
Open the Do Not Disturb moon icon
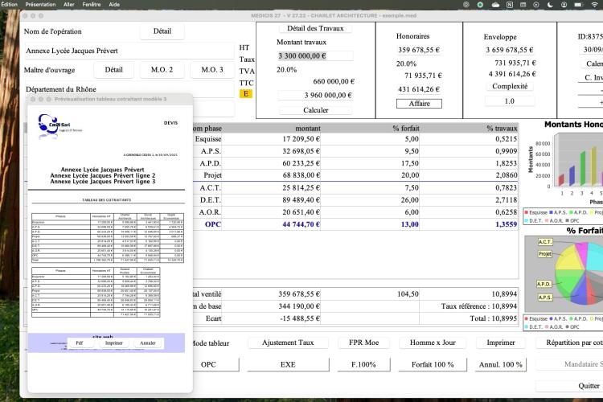point(550,5)
